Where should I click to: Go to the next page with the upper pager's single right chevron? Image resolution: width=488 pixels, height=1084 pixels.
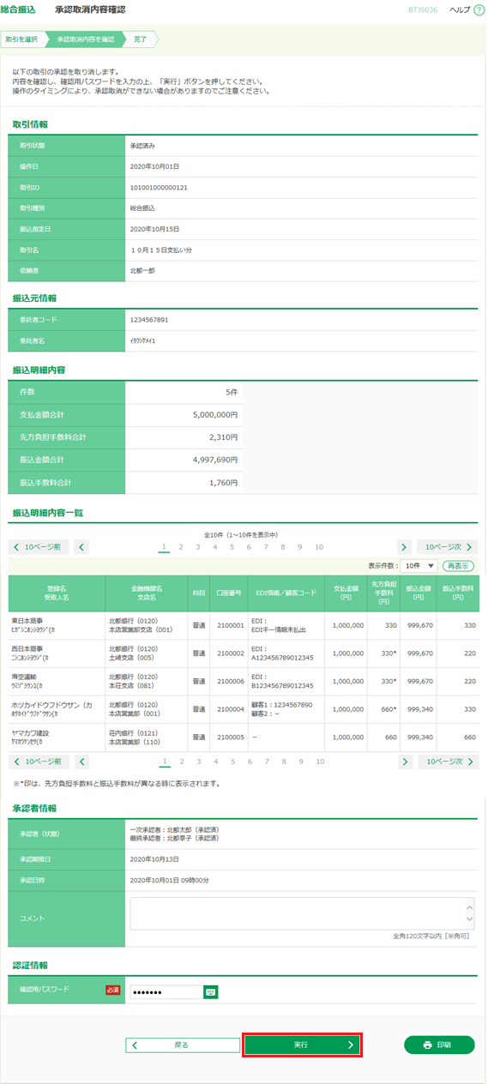[405, 546]
